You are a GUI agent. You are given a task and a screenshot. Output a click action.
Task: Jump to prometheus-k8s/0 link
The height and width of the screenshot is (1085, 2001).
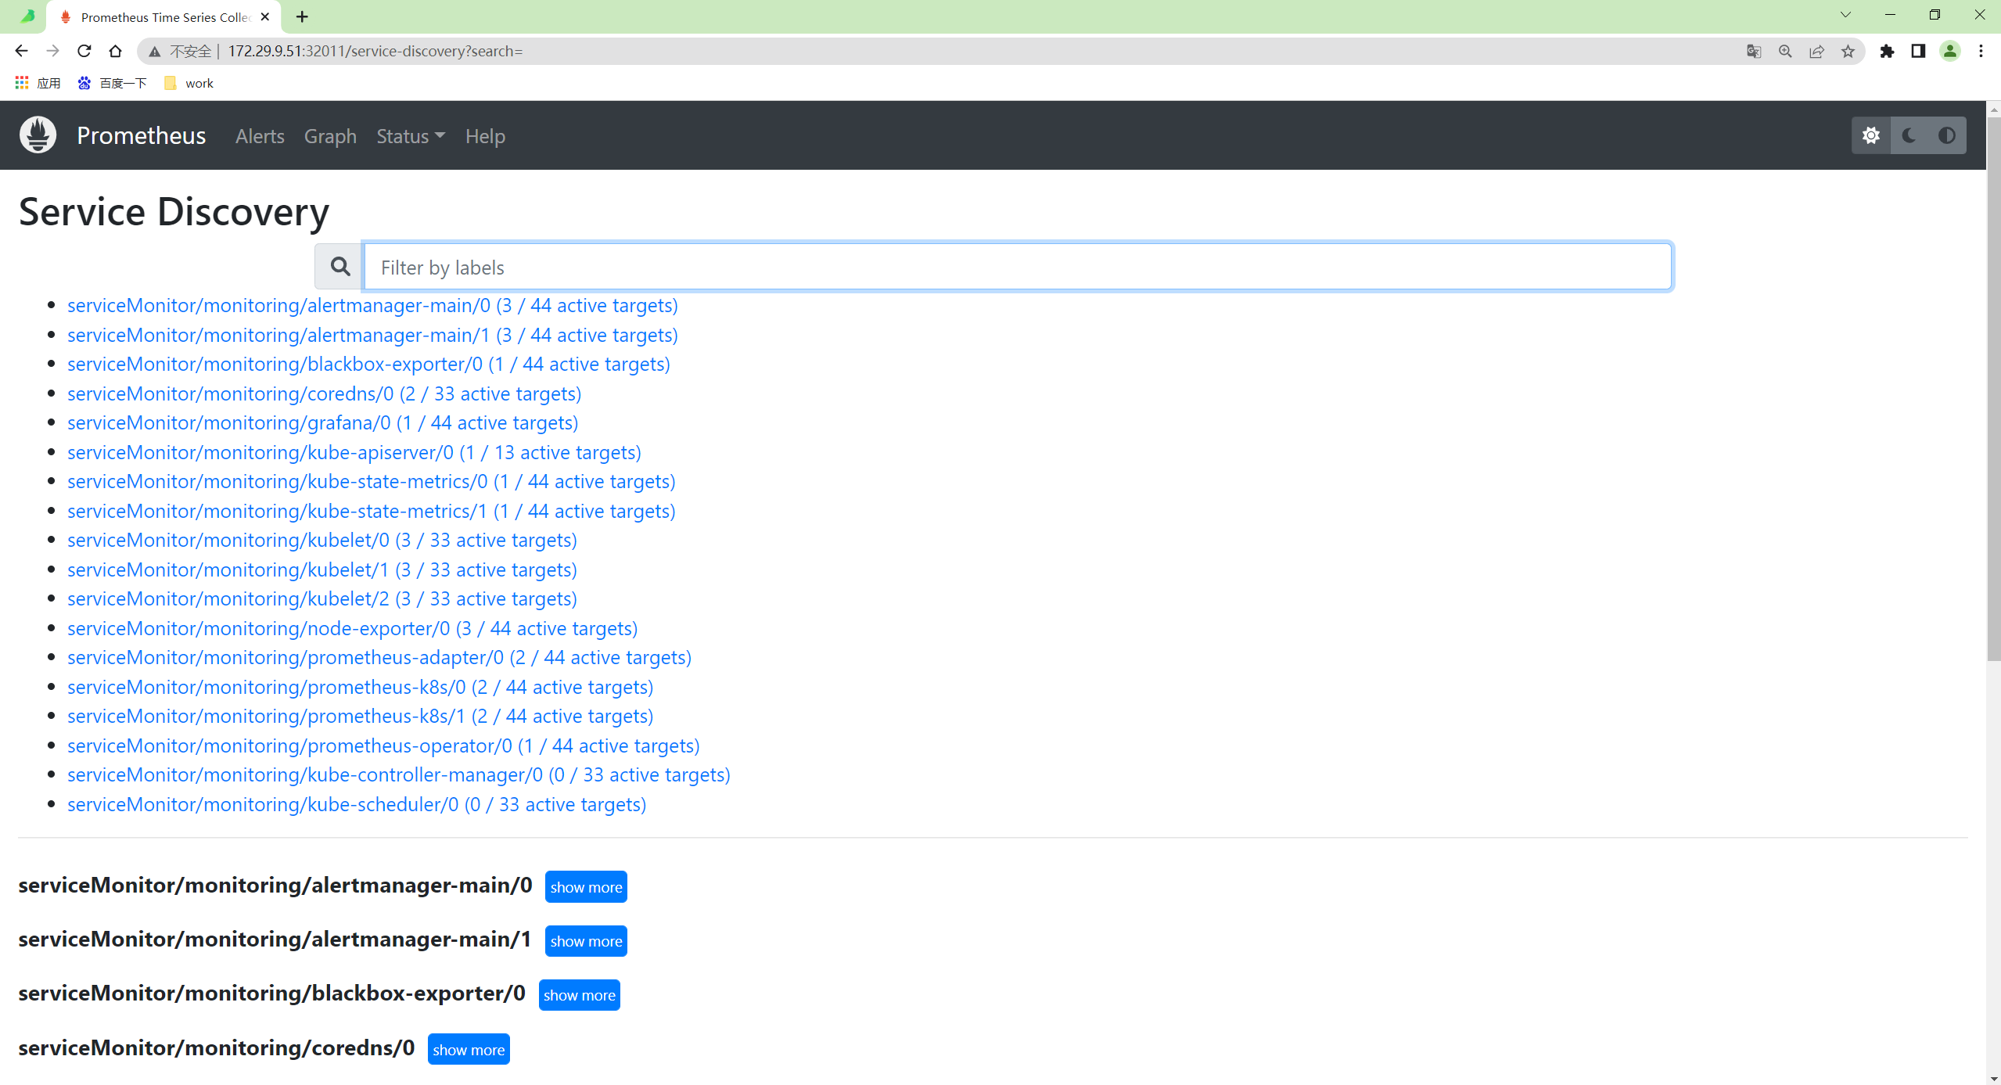[x=360, y=687]
